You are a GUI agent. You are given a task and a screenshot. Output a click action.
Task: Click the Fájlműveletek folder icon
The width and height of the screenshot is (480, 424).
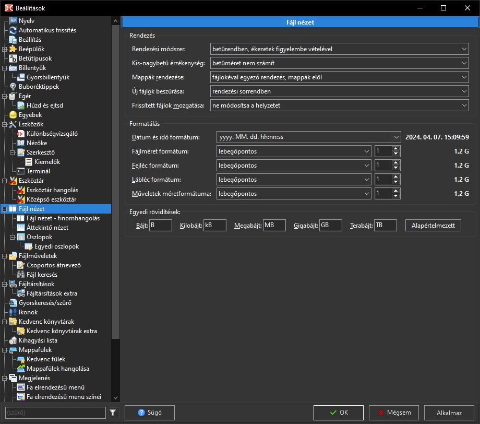click(13, 256)
